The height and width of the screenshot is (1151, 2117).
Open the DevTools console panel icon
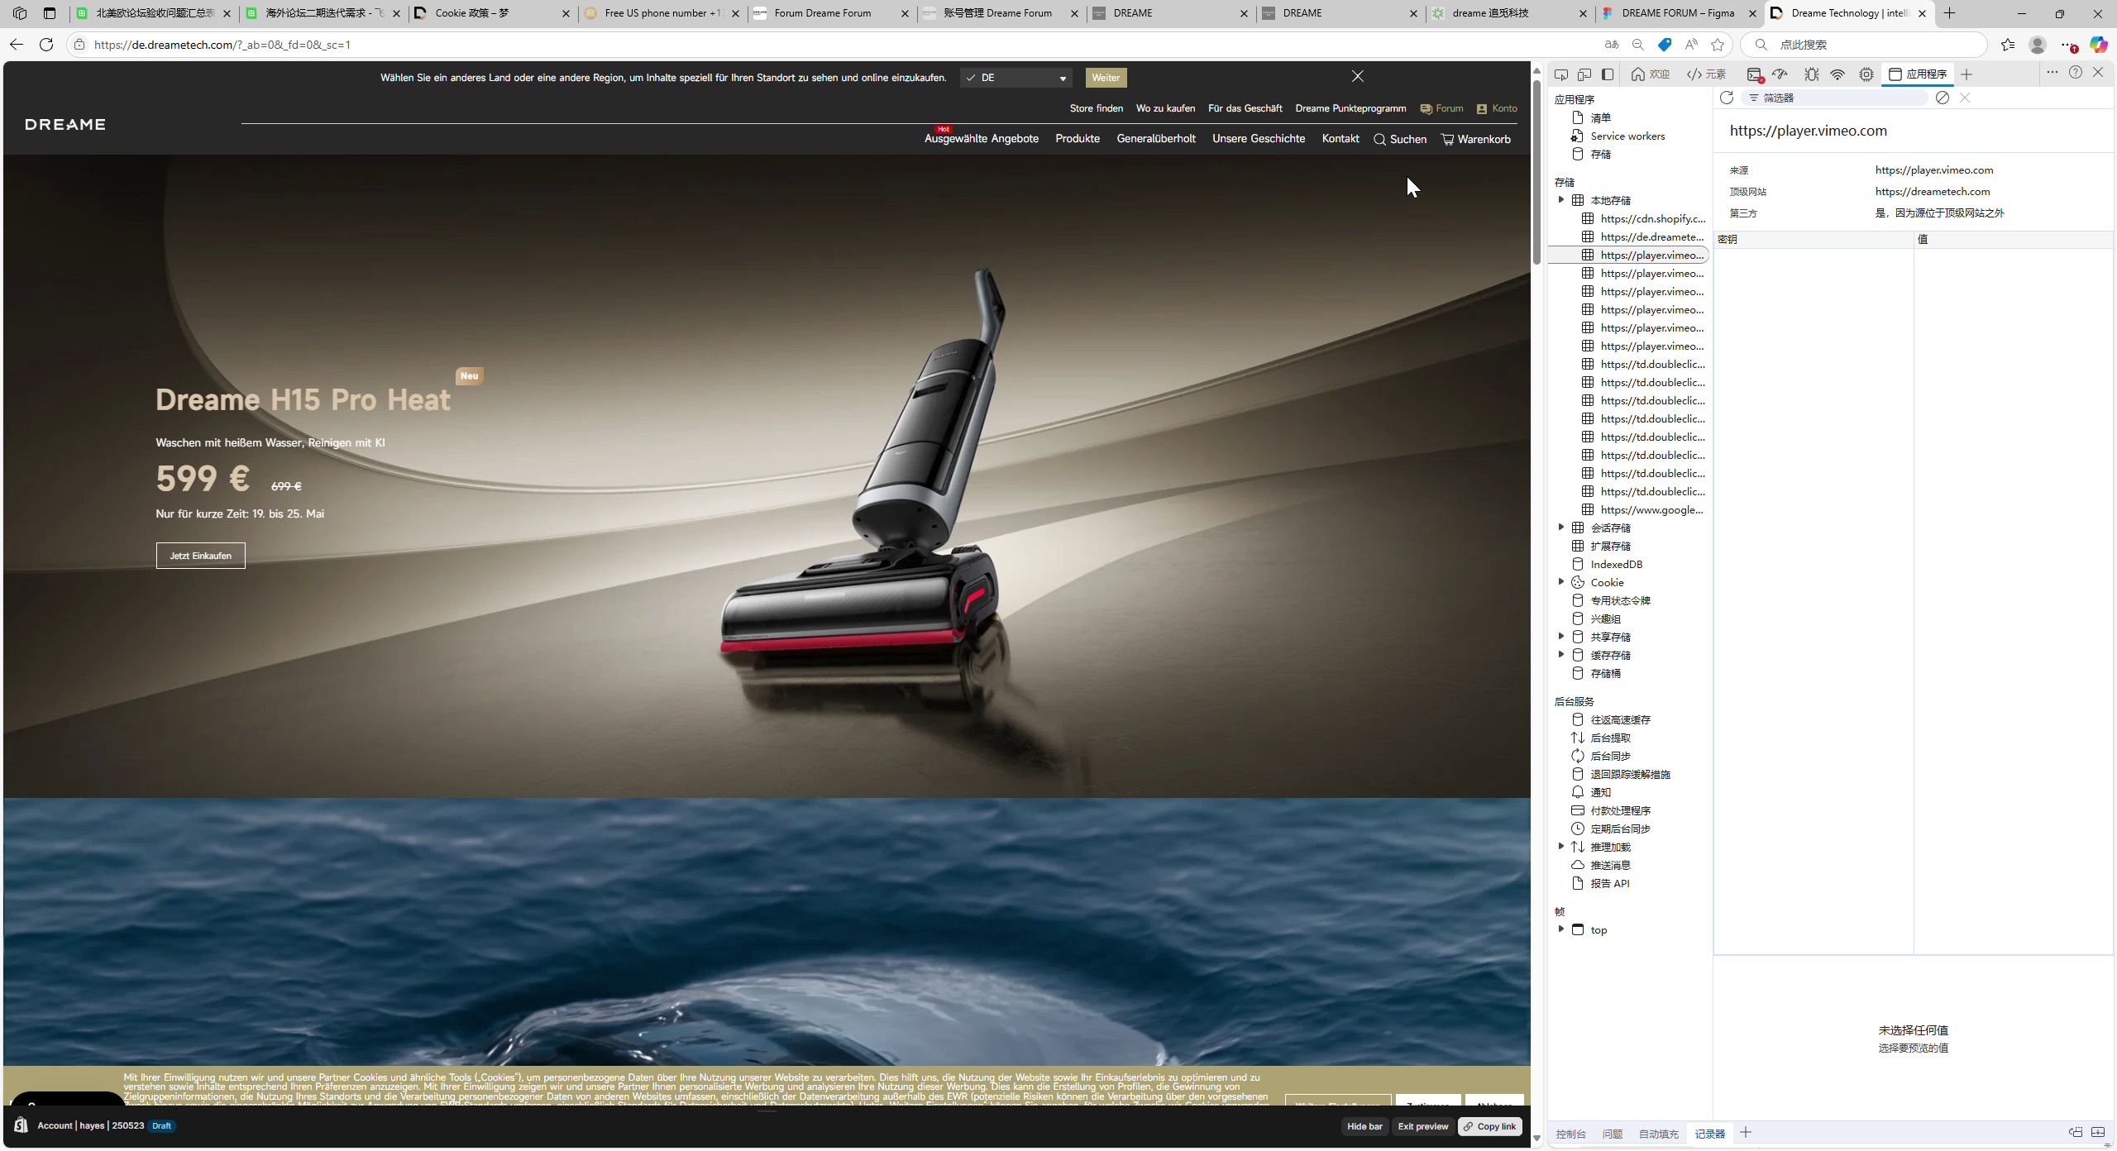(x=1755, y=74)
